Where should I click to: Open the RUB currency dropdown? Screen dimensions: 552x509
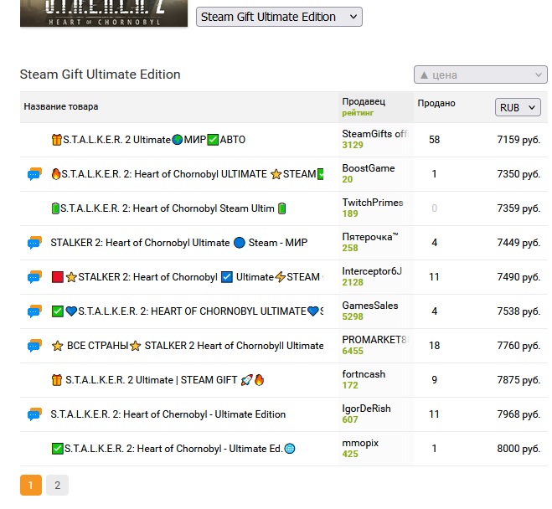pyautogui.click(x=518, y=107)
